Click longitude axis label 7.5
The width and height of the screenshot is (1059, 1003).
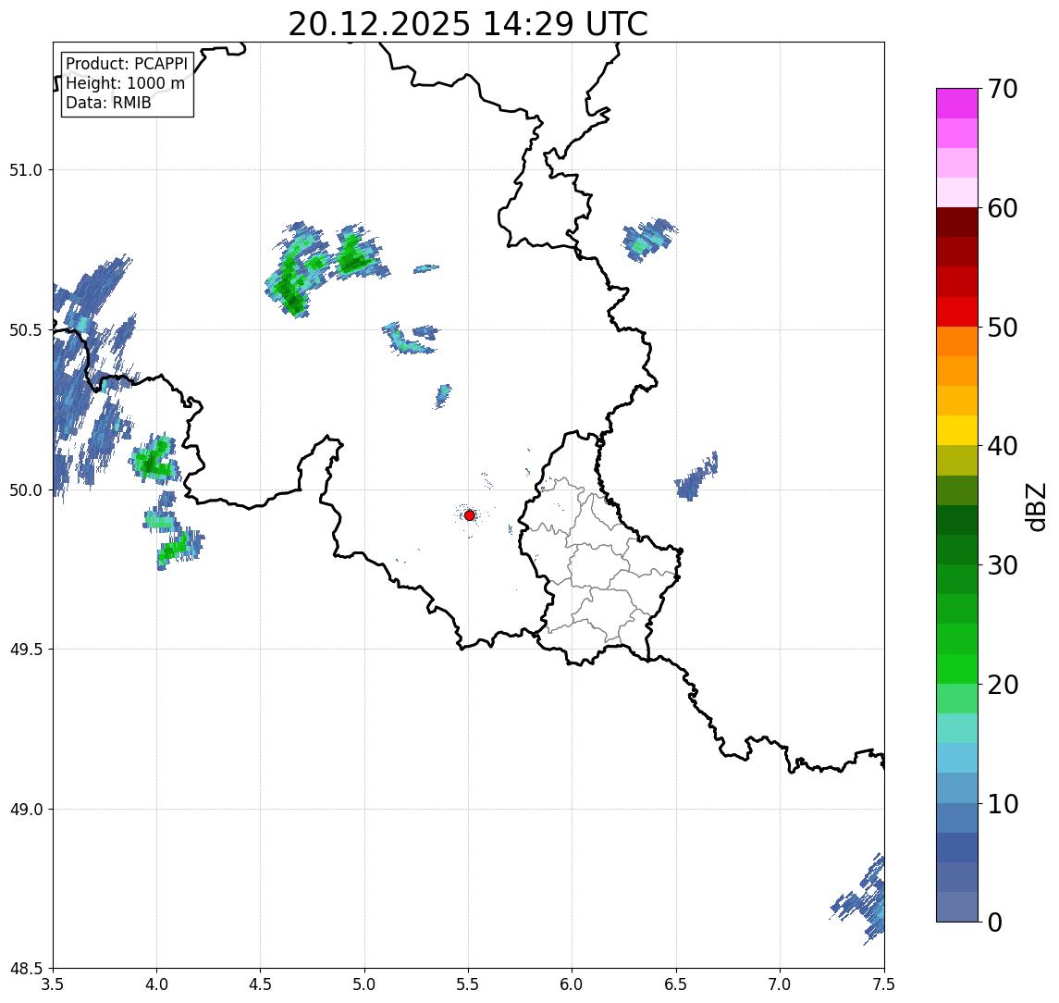[883, 984]
